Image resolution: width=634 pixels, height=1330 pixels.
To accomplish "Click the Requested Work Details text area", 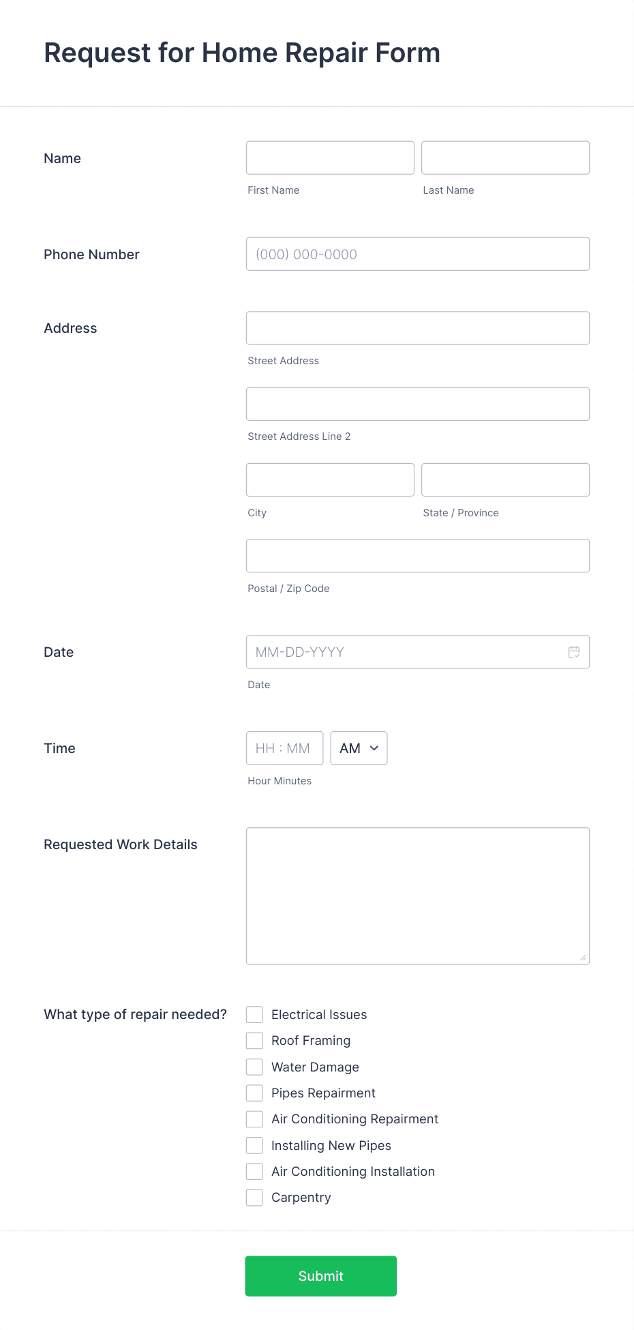I will [x=418, y=896].
